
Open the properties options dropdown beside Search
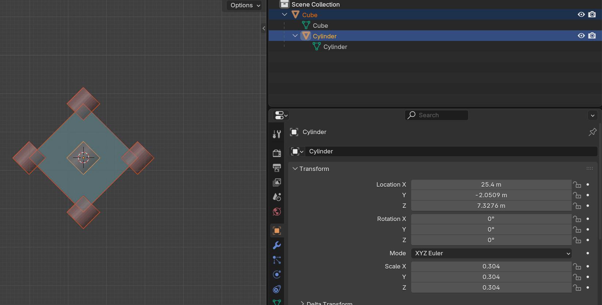(x=592, y=115)
